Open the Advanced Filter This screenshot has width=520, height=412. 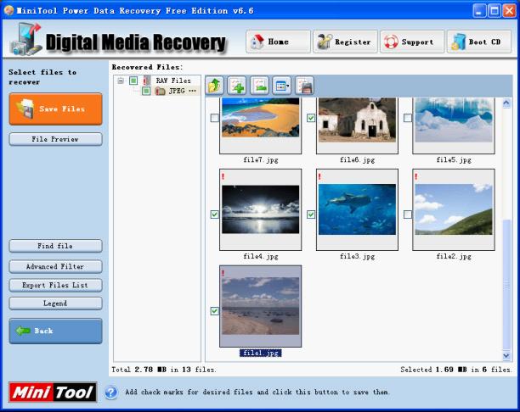56,266
